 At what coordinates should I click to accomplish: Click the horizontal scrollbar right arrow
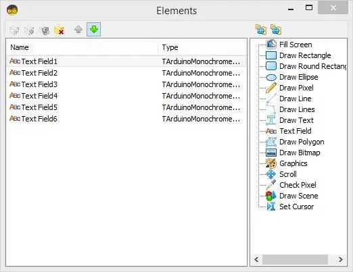point(340,260)
